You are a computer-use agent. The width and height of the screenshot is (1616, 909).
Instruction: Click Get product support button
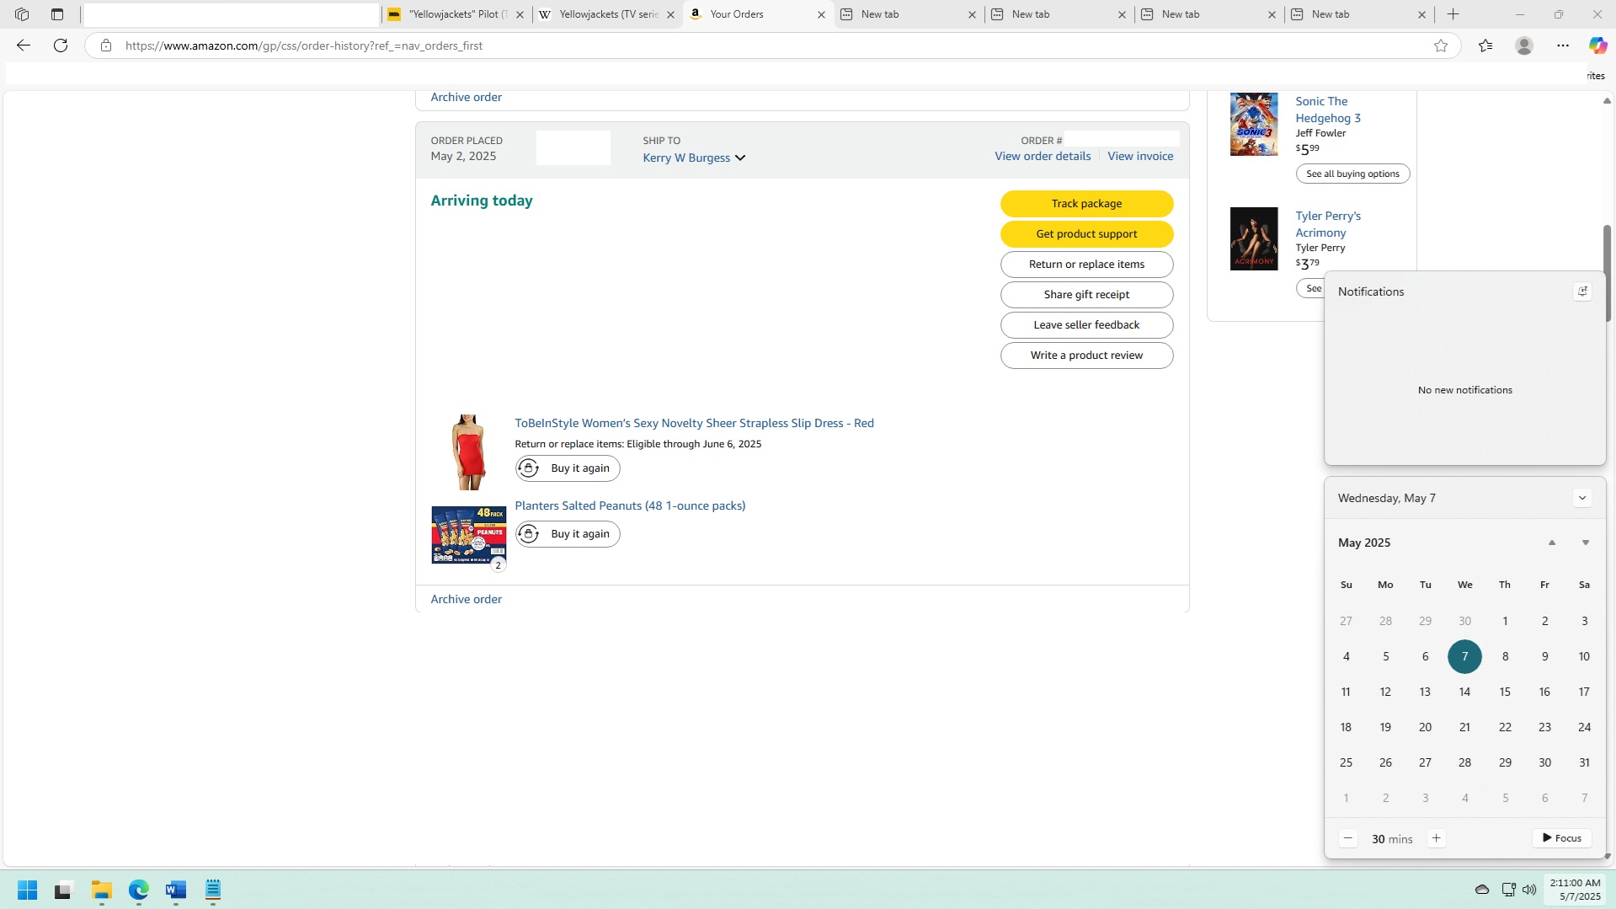tap(1086, 234)
